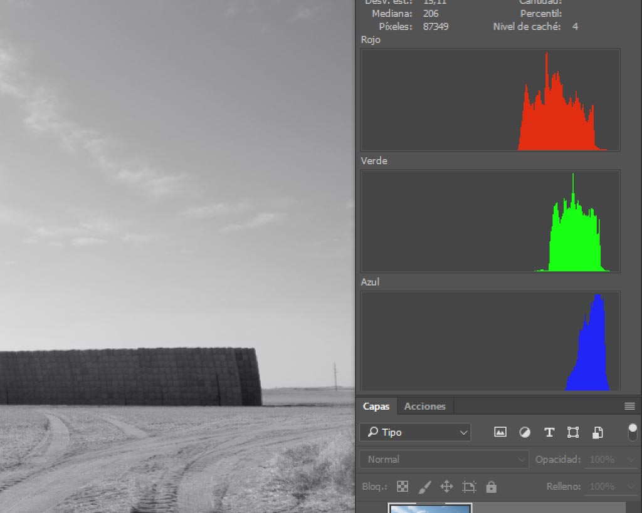The width and height of the screenshot is (642, 513).
Task: Click the Percentil label in histogram stats
Action: point(541,14)
